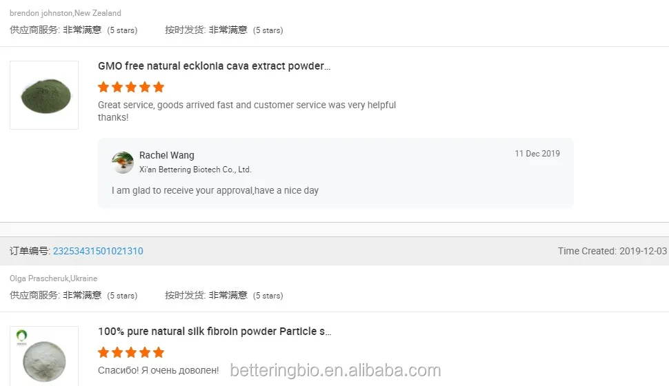Click the third star of the silk fibroin review
This screenshot has width=669, height=386.
click(131, 352)
